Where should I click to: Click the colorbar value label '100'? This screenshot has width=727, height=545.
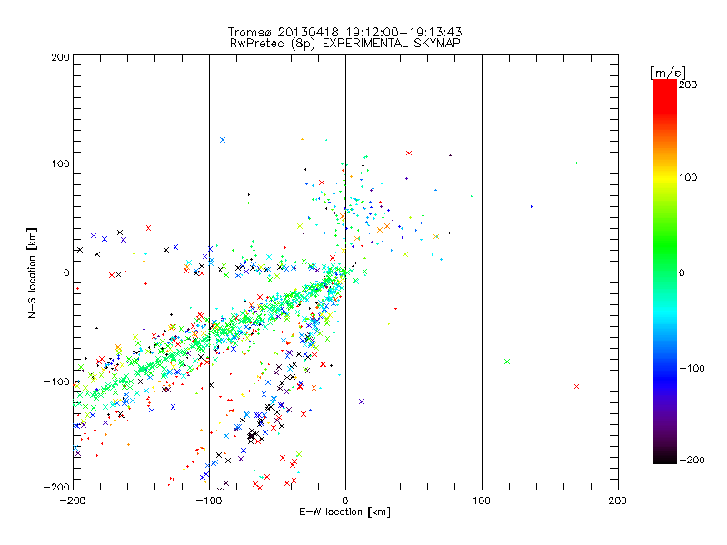(688, 177)
